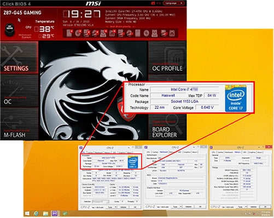The width and height of the screenshot is (274, 218).
Task: Switch to Caches tab in CPU window
Action: coord(90,152)
